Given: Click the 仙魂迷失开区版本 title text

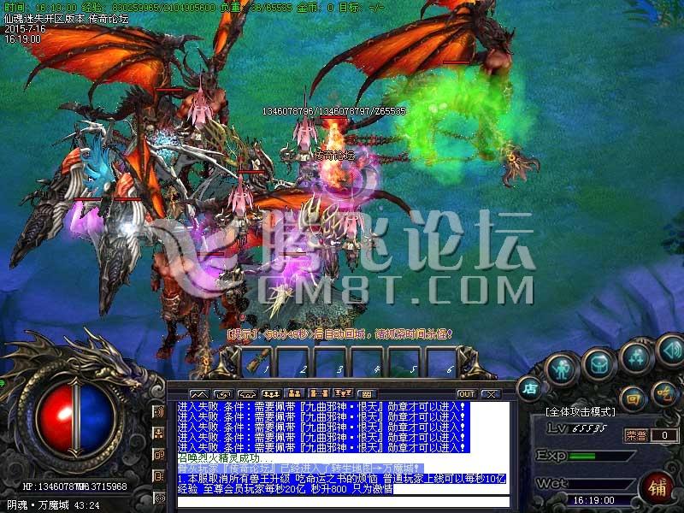Looking at the screenshot, I should click(66, 19).
